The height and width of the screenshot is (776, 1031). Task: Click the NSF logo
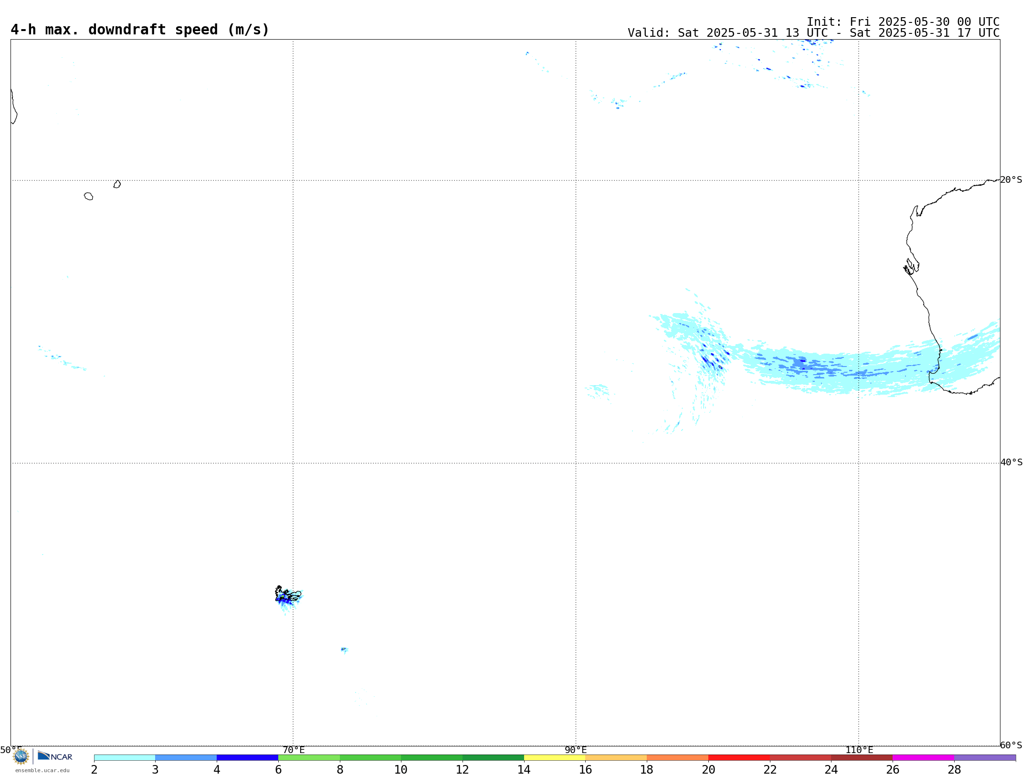(21, 756)
